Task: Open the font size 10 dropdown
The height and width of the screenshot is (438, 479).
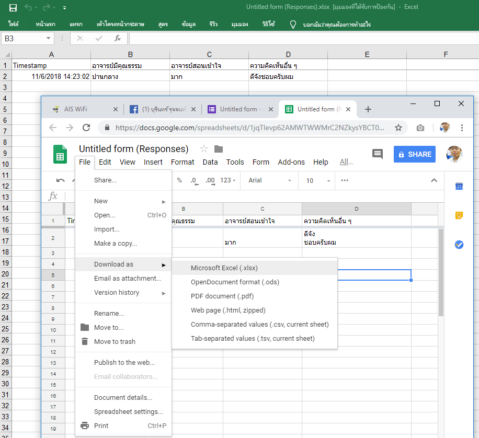Action: [x=329, y=180]
